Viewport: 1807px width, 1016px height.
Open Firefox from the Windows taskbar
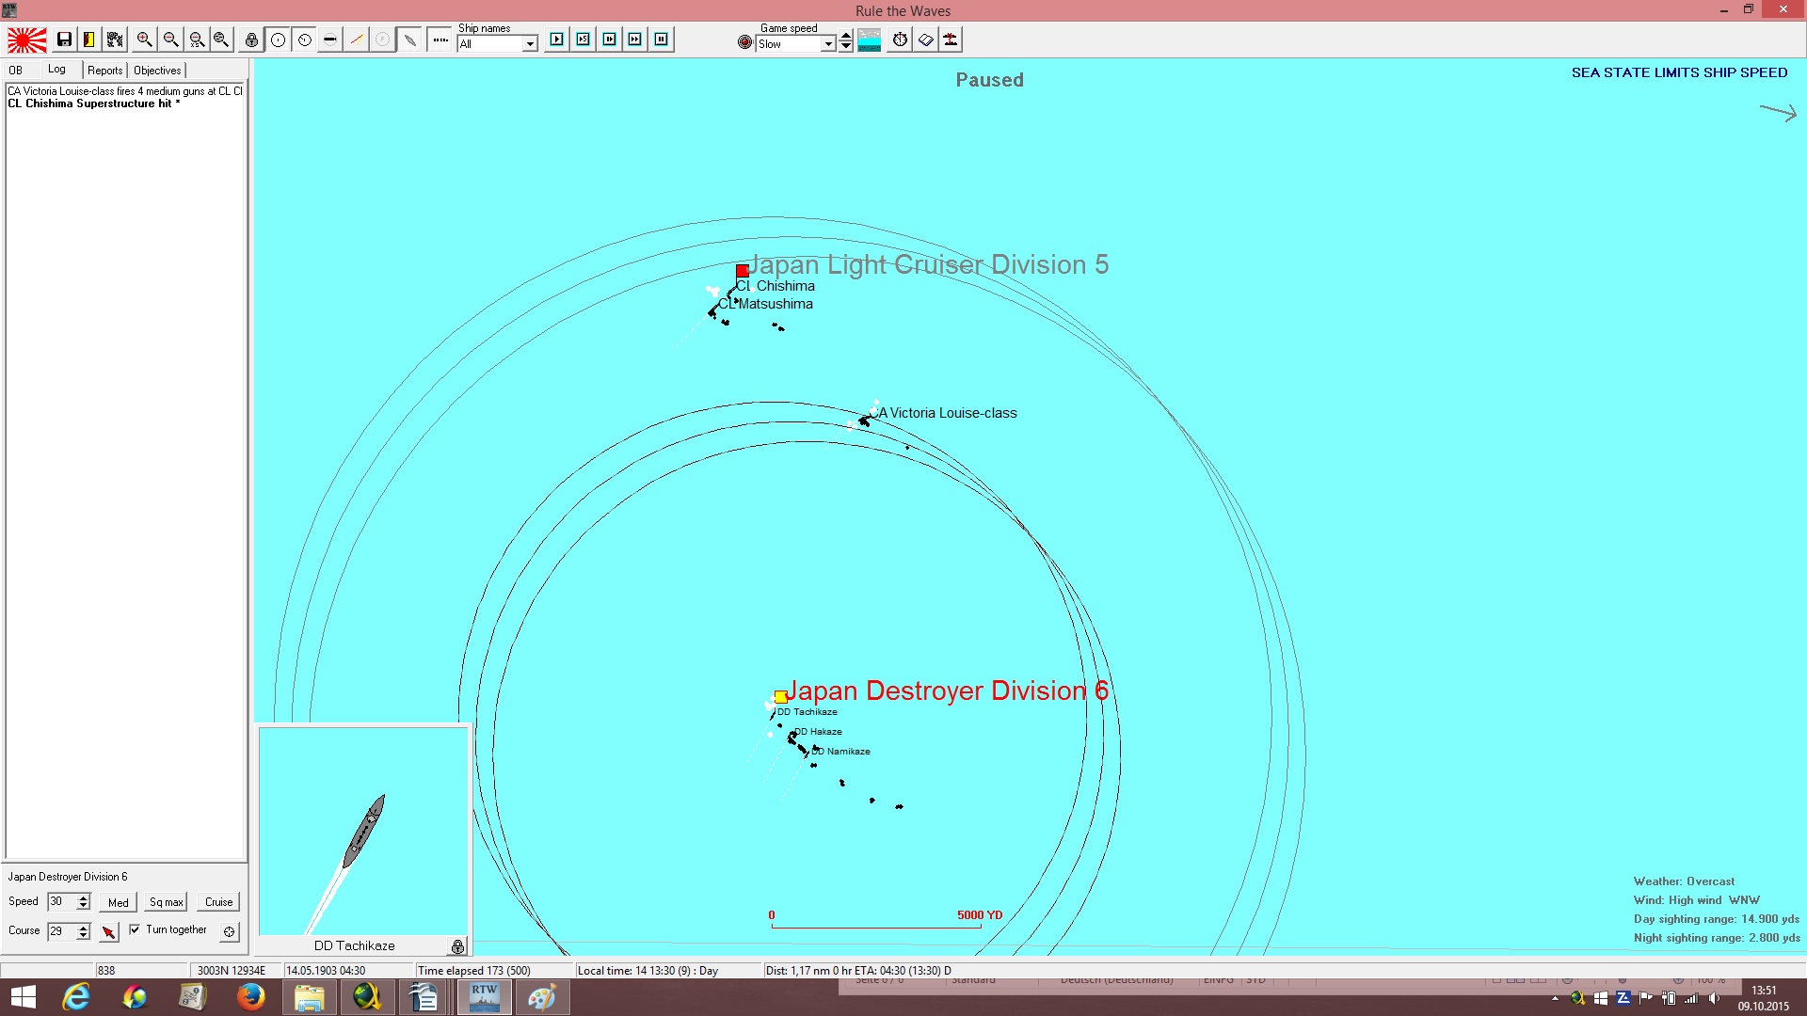250,997
